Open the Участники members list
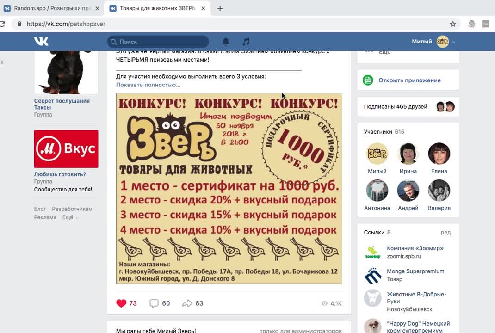Screen dimensions: 495x333 (x=384, y=132)
